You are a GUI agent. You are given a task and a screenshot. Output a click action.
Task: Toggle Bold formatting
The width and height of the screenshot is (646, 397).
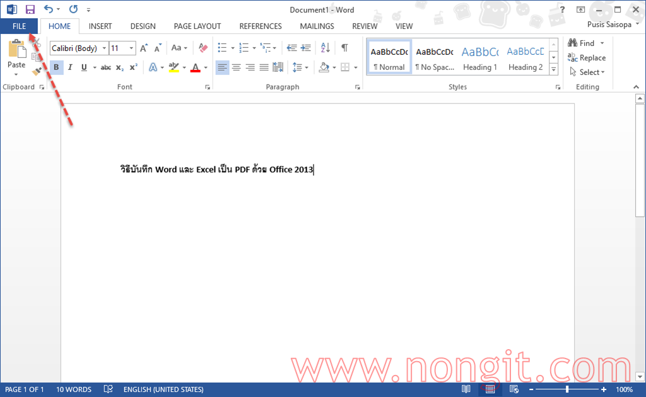[56, 67]
